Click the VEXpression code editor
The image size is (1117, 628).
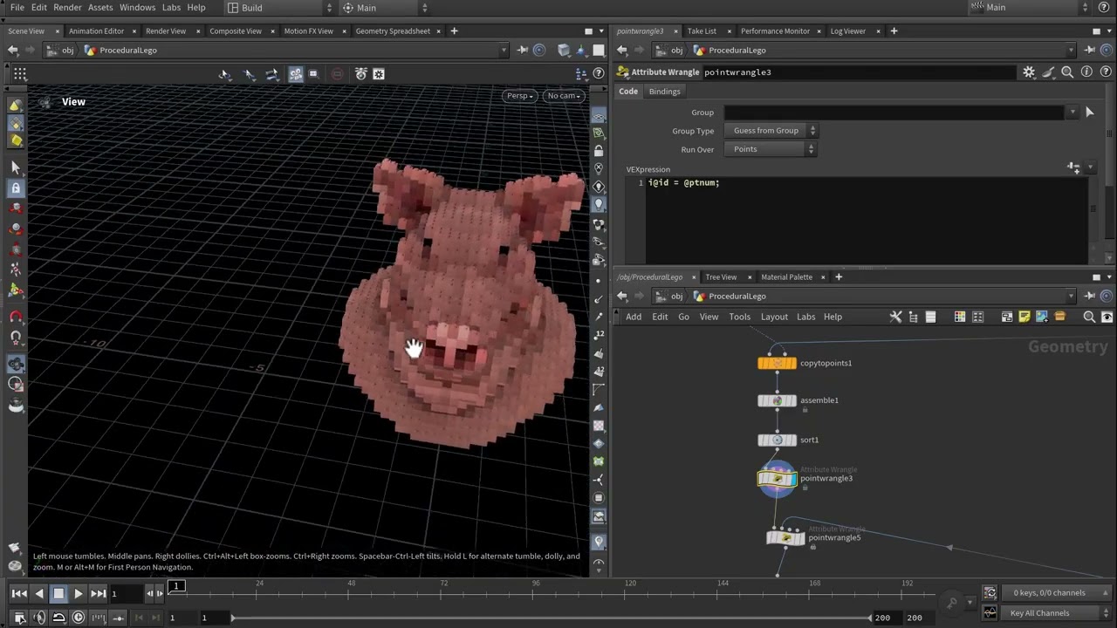867,221
